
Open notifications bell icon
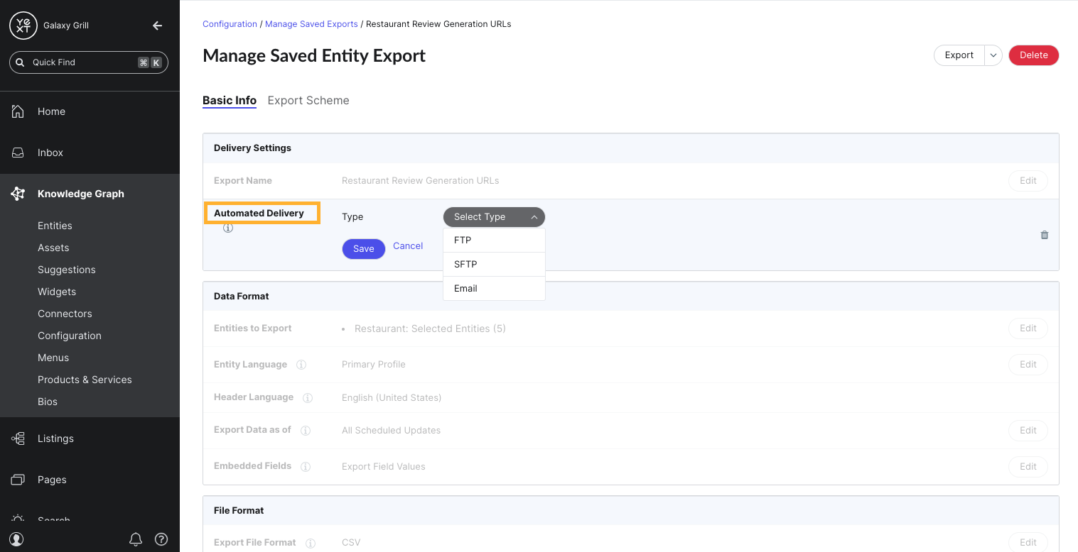[136, 539]
